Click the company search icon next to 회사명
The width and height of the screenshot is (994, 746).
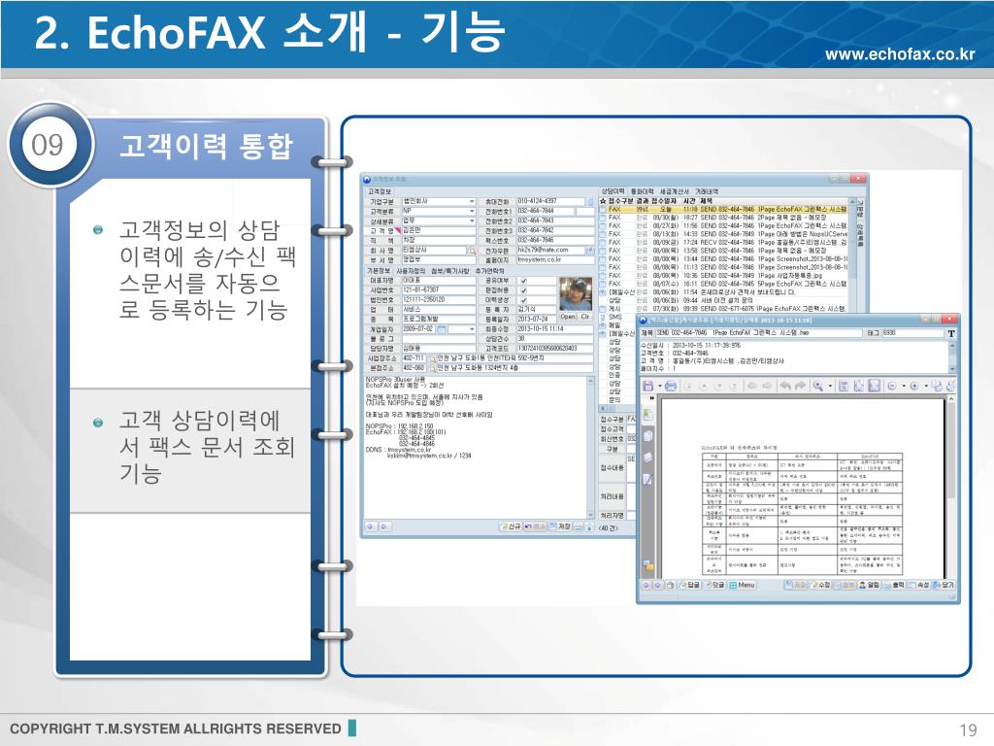pyautogui.click(x=472, y=251)
